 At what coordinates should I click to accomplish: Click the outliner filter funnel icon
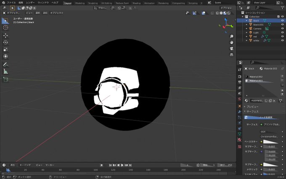282,8
